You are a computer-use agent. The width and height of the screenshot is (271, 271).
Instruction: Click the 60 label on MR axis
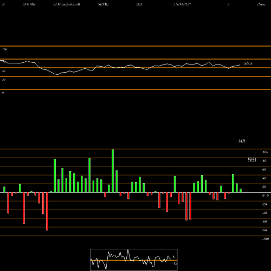tap(264, 170)
